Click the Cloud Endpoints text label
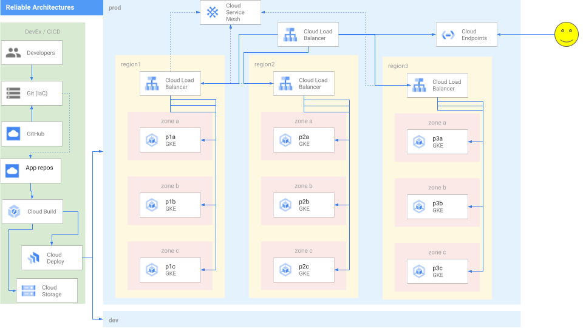Viewport: 583px width, 328px height. point(474,35)
